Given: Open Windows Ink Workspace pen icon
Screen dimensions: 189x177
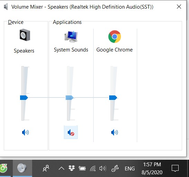Looking at the screenshot, I should click(115, 168).
